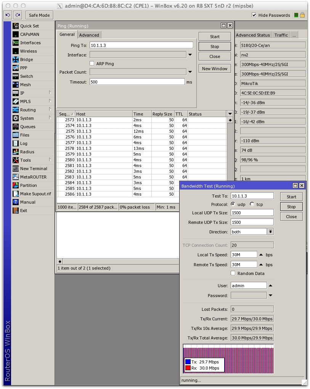The height and width of the screenshot is (389, 310).
Task: Open the Wireless settings from sidebar
Action: click(29, 51)
